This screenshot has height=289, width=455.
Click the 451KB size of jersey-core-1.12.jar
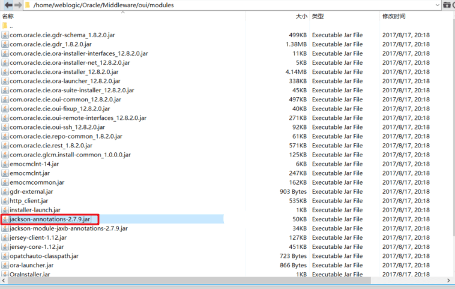tap(298, 247)
